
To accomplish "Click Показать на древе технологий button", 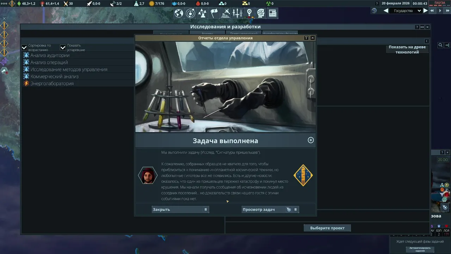I will click(x=407, y=49).
